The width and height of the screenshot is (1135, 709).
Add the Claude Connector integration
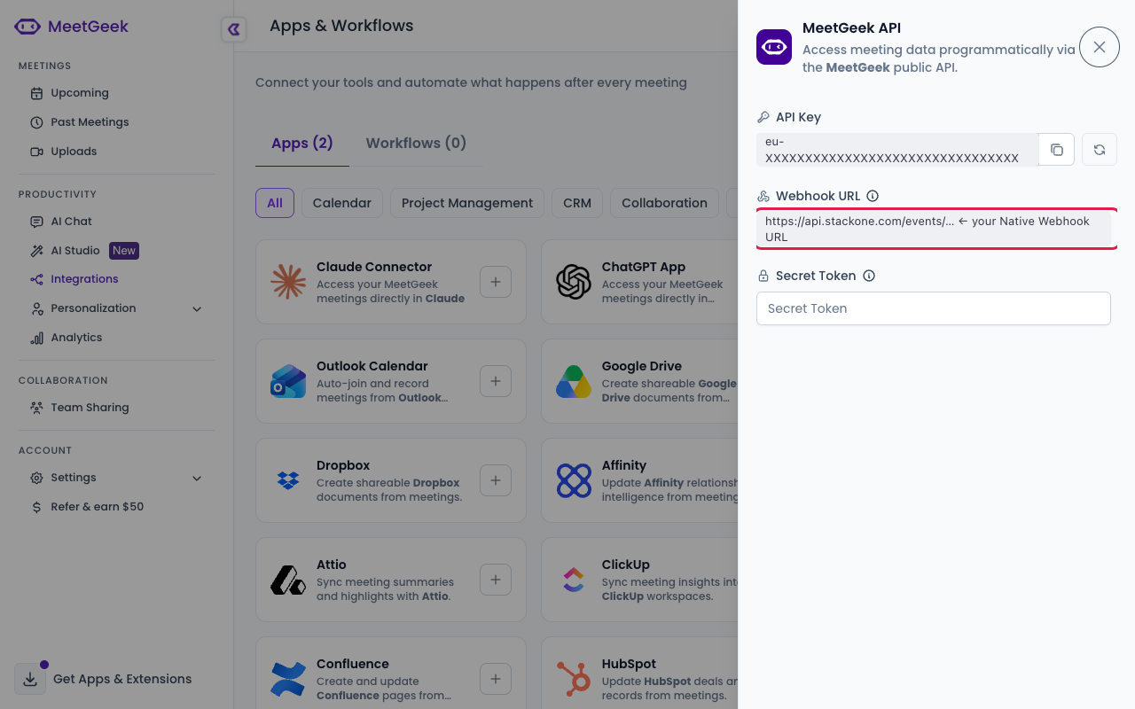[496, 283]
